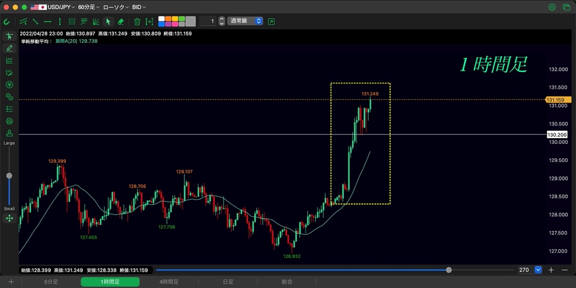Screen dimensions: 576x288
Task: Click the minus zoom-out button
Action: pyautogui.click(x=564, y=270)
